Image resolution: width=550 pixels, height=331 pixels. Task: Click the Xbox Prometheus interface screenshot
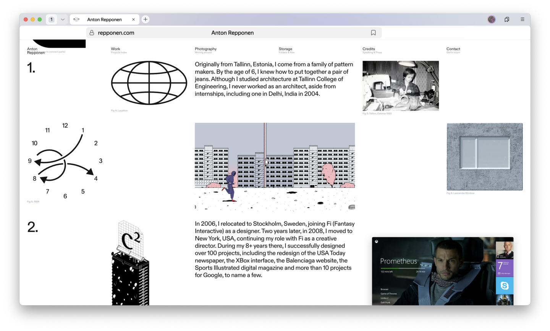tap(442, 271)
